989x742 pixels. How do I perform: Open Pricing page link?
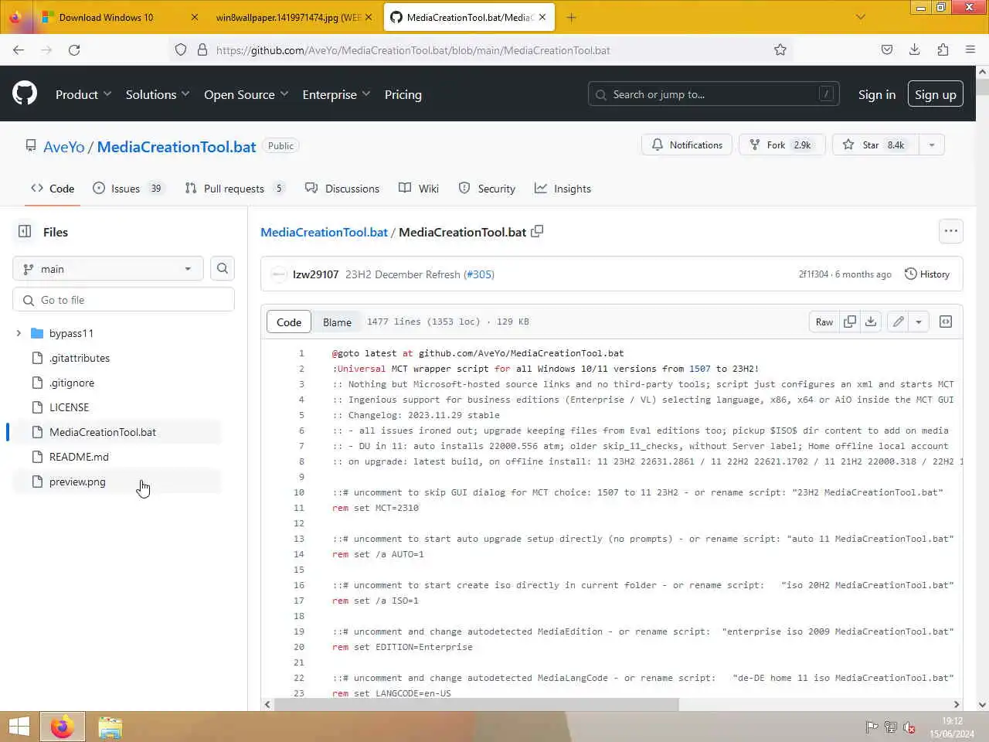tap(403, 94)
